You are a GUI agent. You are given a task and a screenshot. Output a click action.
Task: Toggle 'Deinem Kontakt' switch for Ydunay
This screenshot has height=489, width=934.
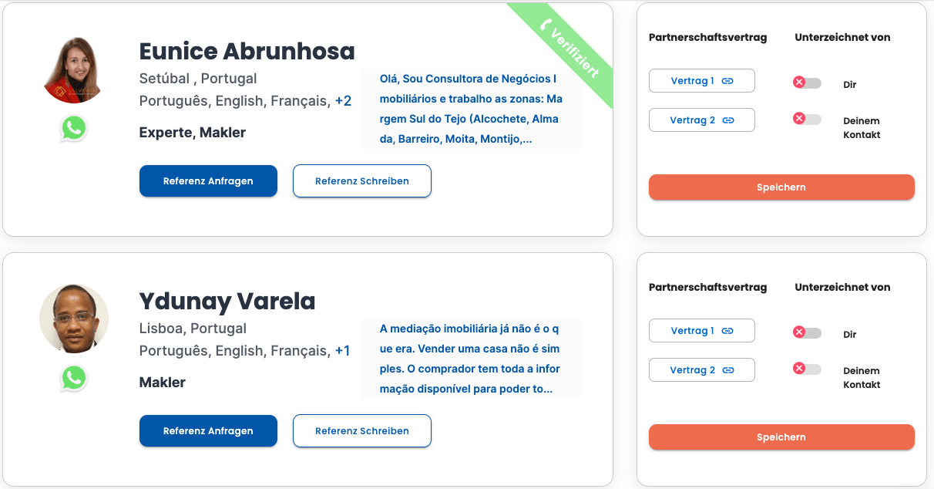tap(807, 369)
